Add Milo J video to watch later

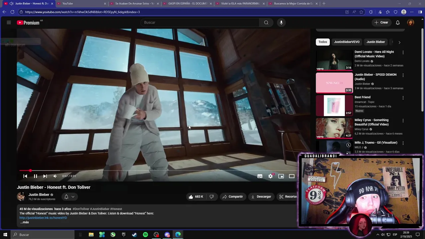coord(348,145)
